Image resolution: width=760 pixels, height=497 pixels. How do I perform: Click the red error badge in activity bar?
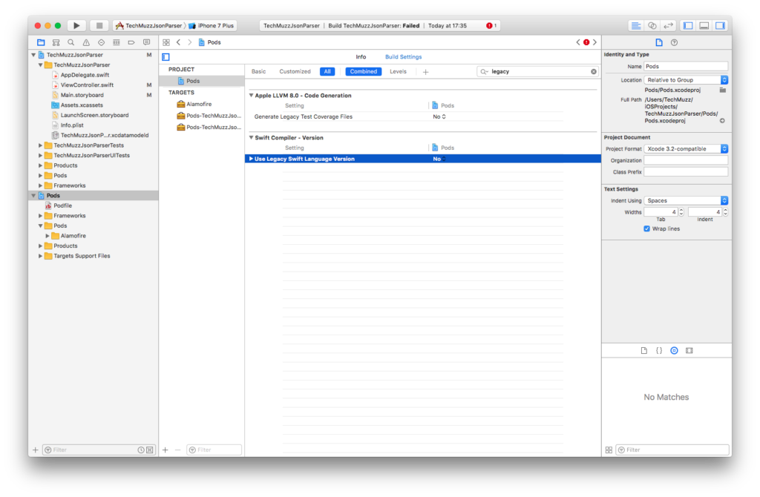coord(490,26)
